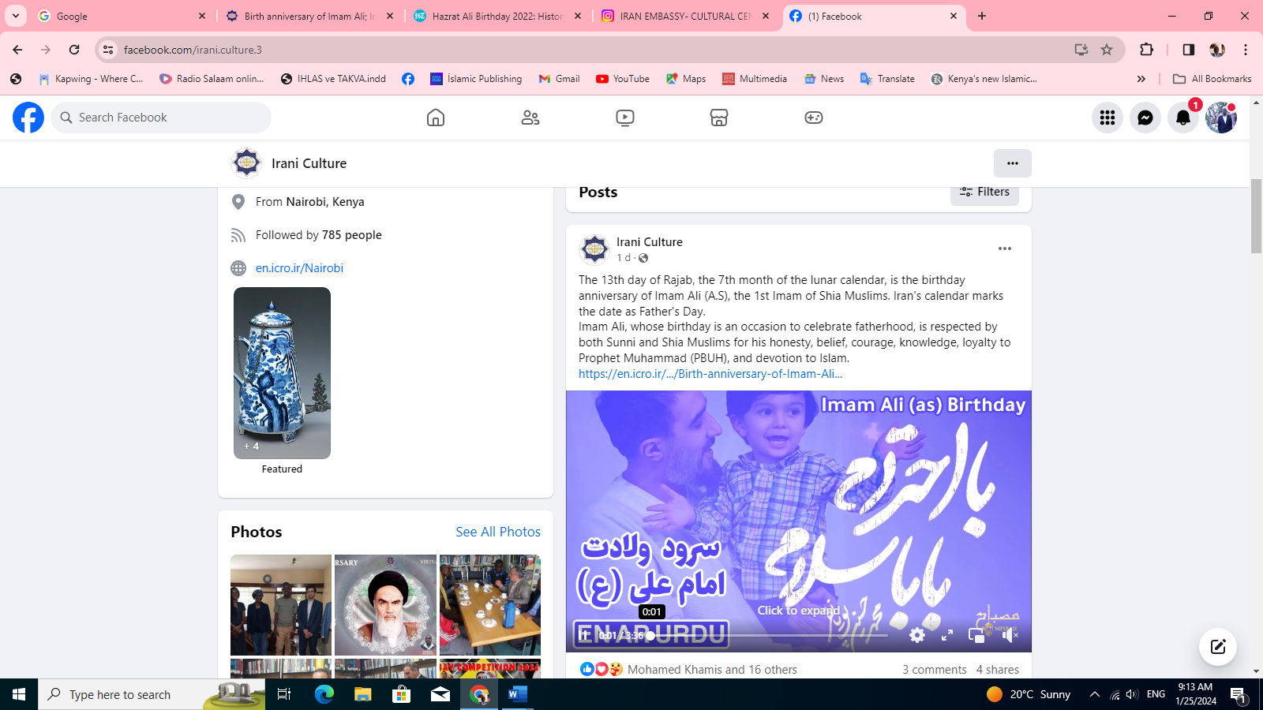
Task: Open the Islamic Publishing bookmark
Action: click(x=476, y=79)
